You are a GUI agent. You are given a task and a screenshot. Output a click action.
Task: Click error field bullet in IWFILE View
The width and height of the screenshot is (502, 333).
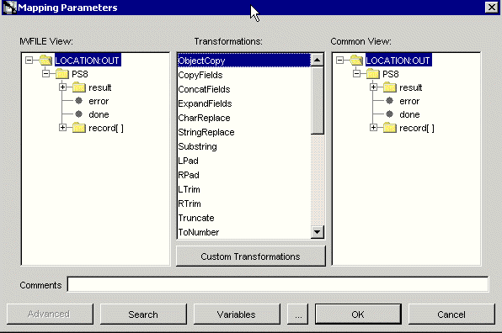coord(79,101)
